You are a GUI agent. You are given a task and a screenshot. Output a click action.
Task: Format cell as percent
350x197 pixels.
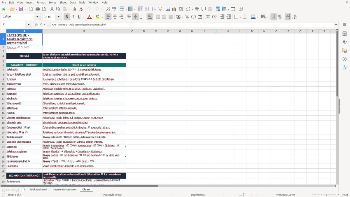click(187, 17)
